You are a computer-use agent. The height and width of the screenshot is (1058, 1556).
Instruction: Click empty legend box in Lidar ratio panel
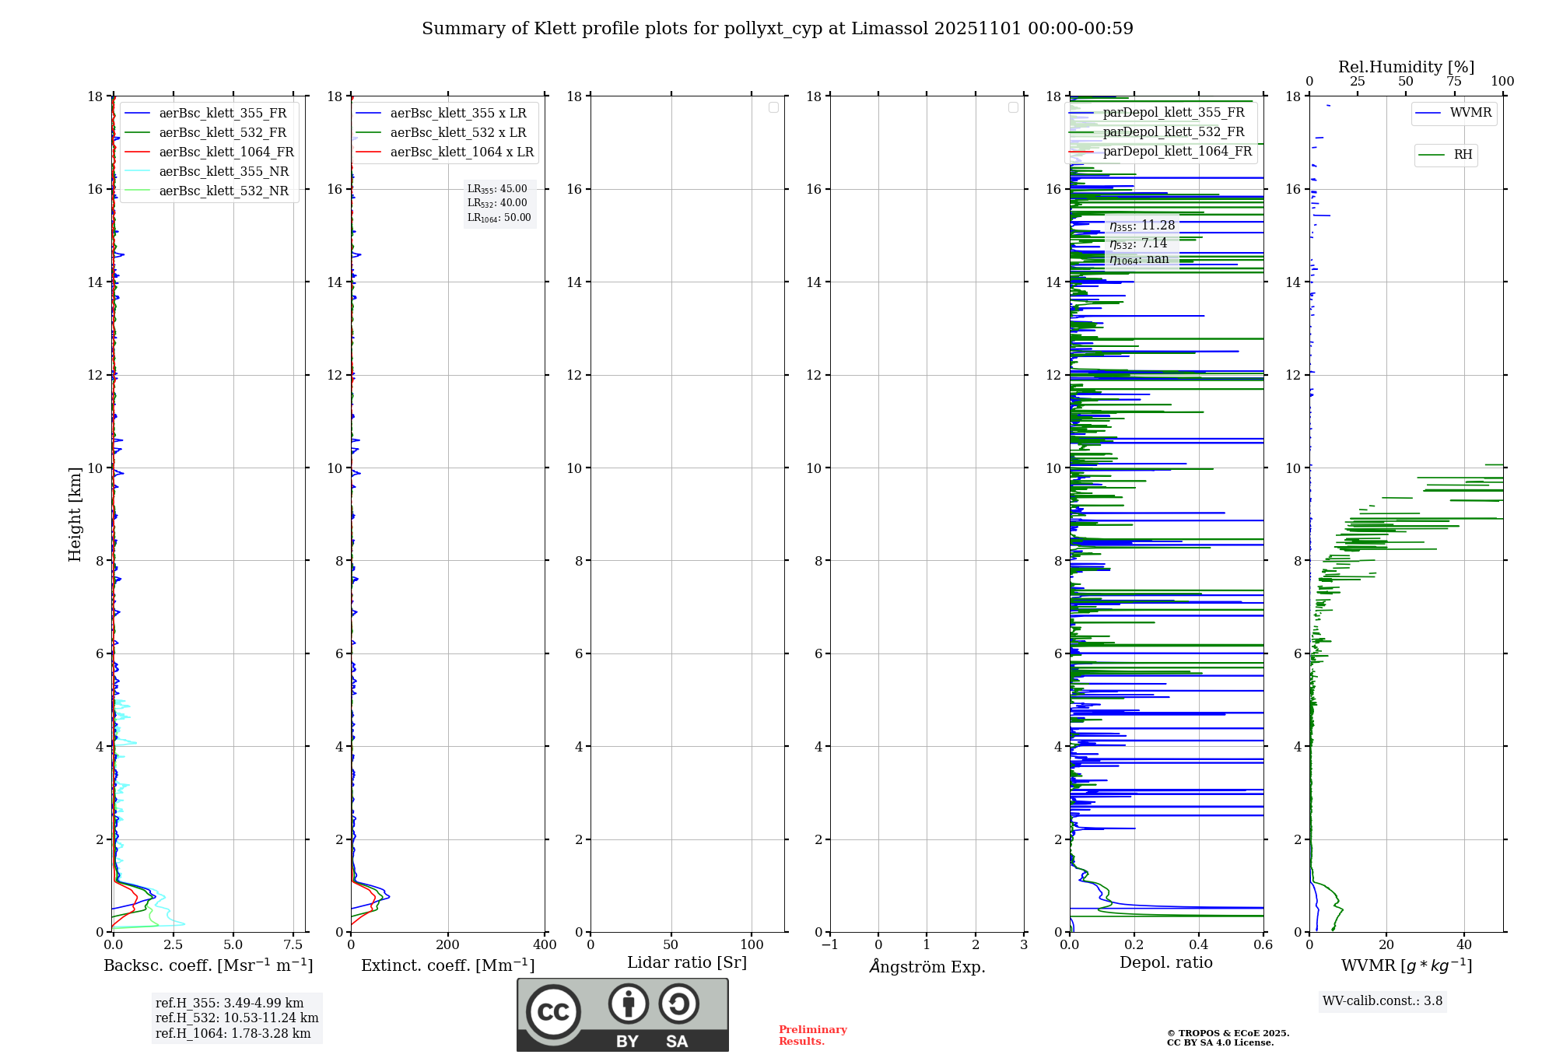tap(773, 107)
